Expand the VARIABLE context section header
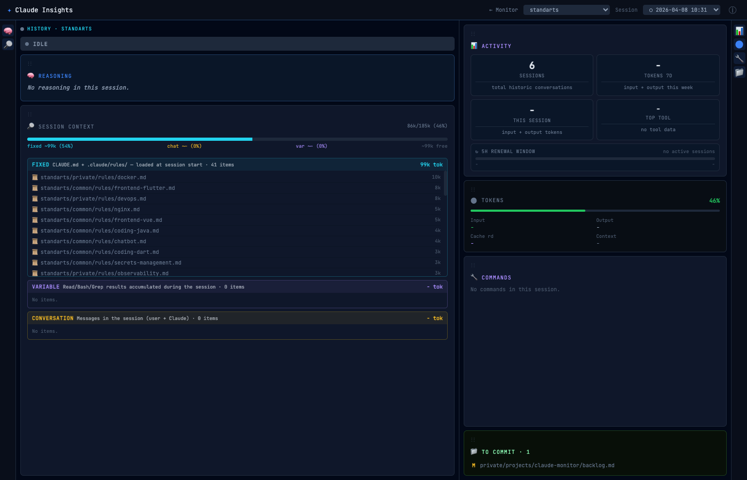 tap(237, 287)
